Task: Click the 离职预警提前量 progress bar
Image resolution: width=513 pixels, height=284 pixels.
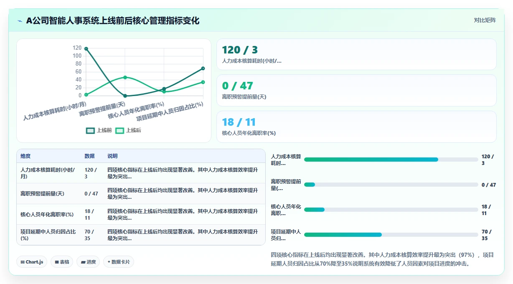Action: click(391, 185)
